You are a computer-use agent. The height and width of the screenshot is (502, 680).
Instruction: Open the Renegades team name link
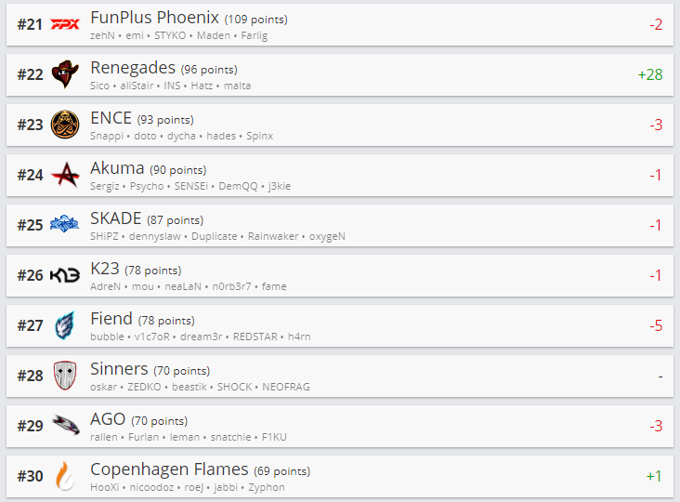pos(133,68)
